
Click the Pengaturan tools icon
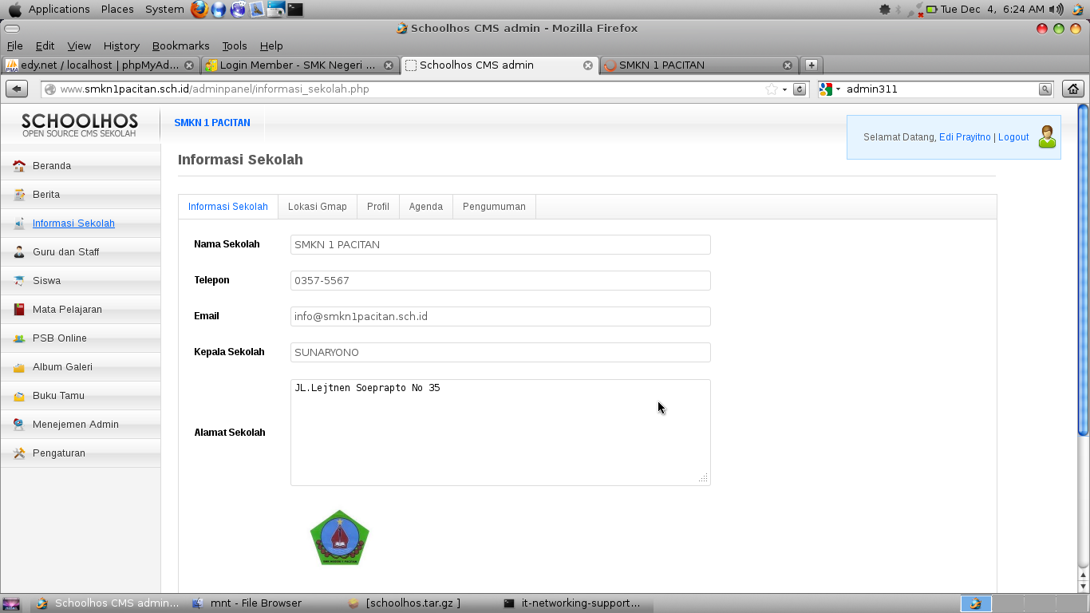click(x=19, y=453)
